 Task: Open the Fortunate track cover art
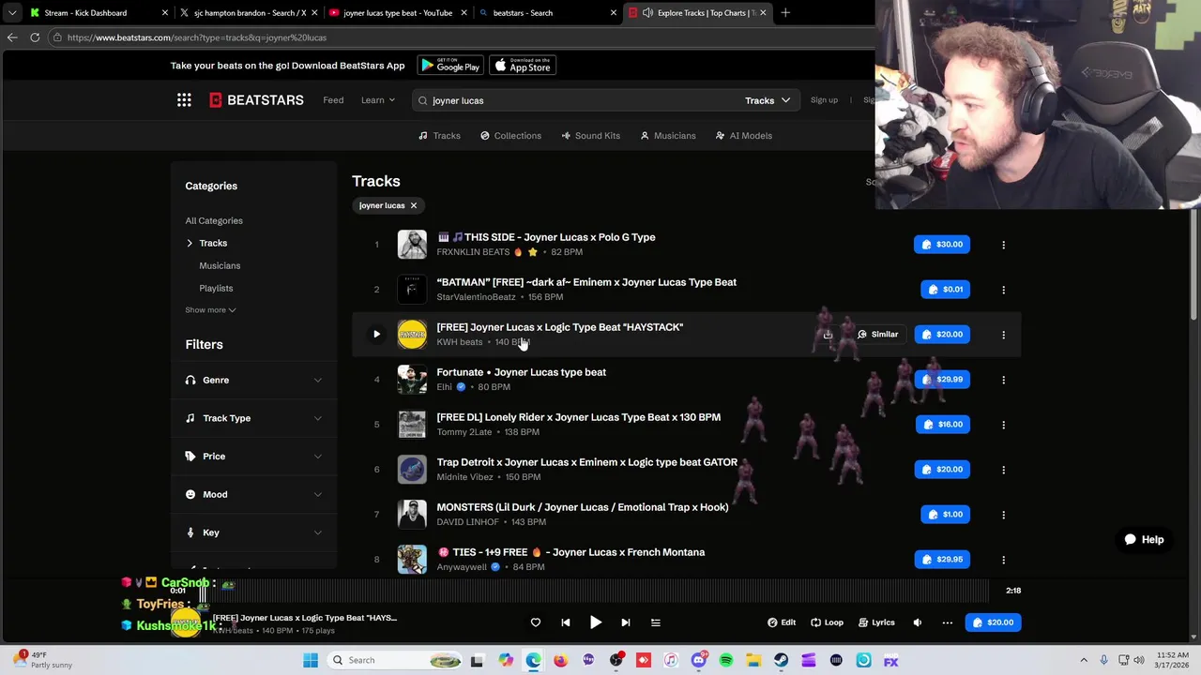[x=412, y=380]
